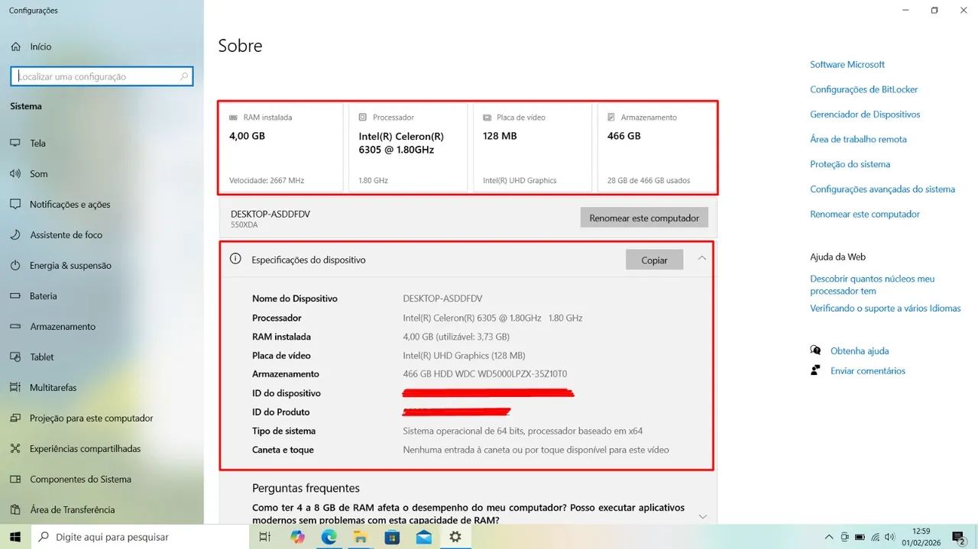978x549 pixels.
Task: Expand the Perguntas frequentes section
Action: pos(701,516)
